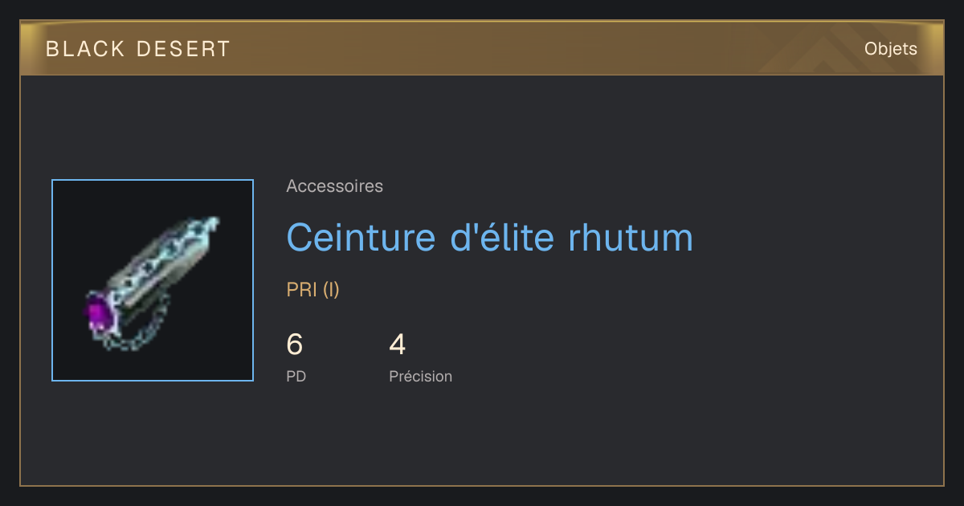Image resolution: width=964 pixels, height=506 pixels.
Task: Click the Précision stat label
Action: coord(421,376)
